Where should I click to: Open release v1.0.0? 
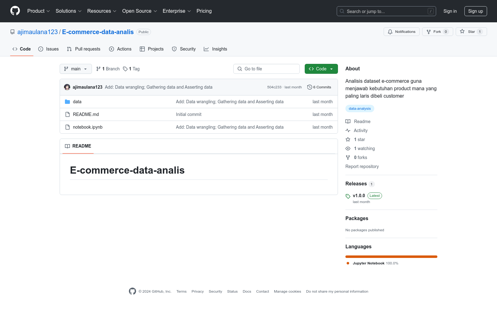pyautogui.click(x=359, y=196)
